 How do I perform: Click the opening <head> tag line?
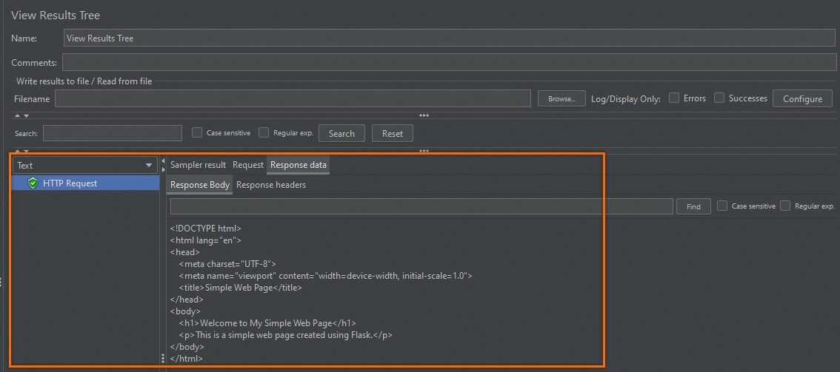tap(185, 251)
